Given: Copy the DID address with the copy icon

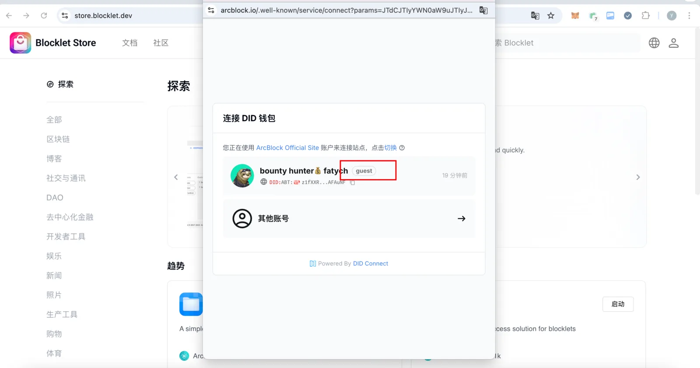Looking at the screenshot, I should [x=352, y=182].
